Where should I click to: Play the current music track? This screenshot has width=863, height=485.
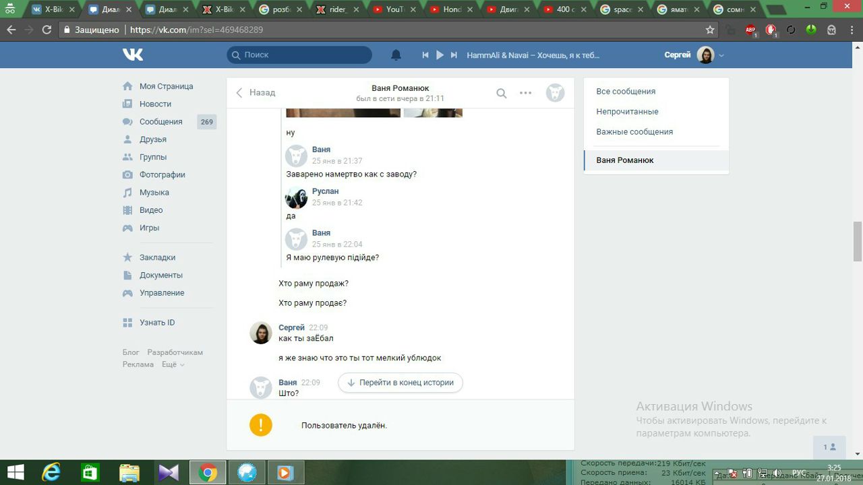click(440, 55)
